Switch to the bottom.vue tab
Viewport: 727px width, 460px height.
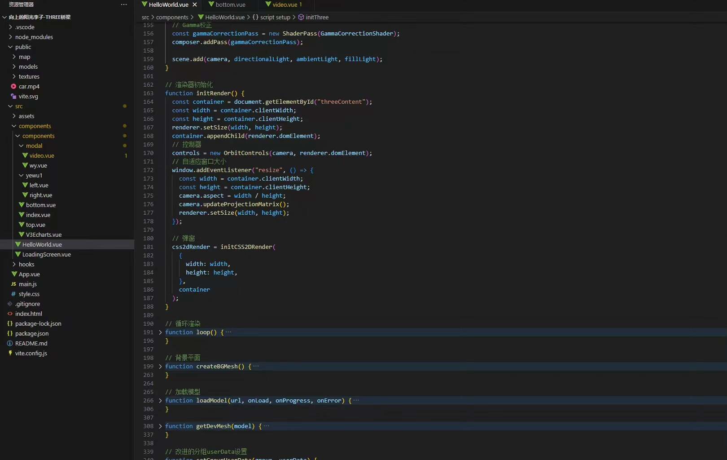click(230, 4)
